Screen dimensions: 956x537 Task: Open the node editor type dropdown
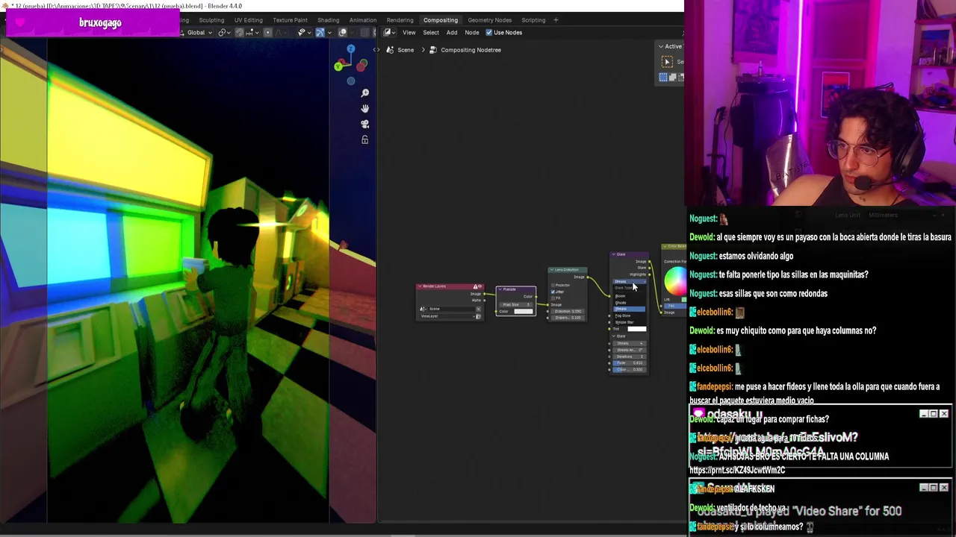coord(389,33)
